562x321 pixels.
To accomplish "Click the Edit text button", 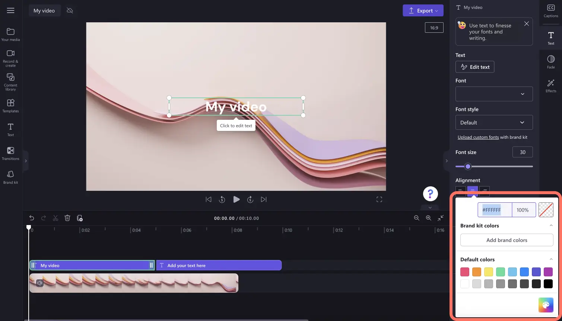I will (x=475, y=67).
